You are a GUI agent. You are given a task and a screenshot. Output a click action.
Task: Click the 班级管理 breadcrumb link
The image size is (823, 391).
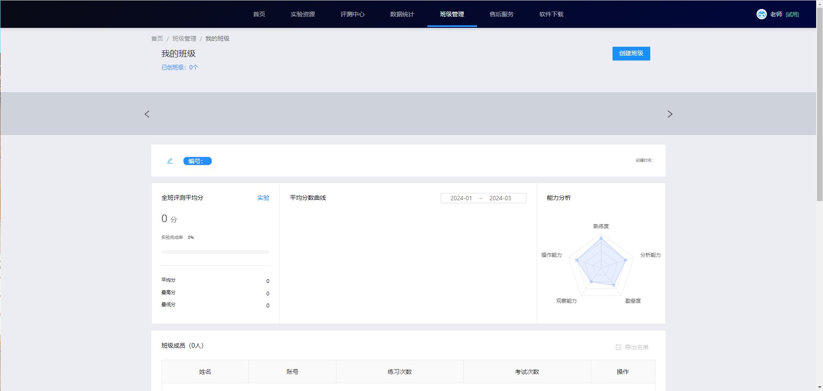click(184, 39)
